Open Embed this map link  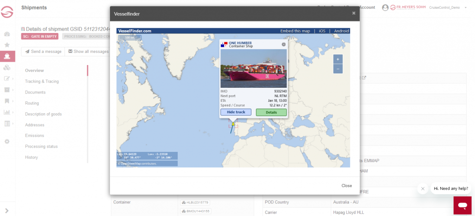[x=295, y=31]
